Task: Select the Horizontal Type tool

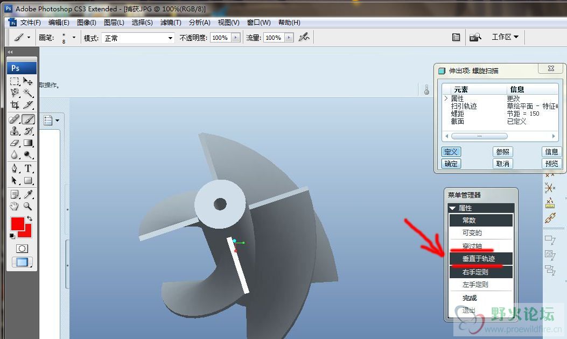Action: click(29, 168)
